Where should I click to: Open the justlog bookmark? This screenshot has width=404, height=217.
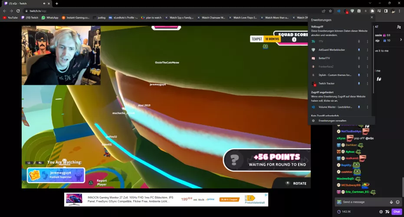pos(99,18)
